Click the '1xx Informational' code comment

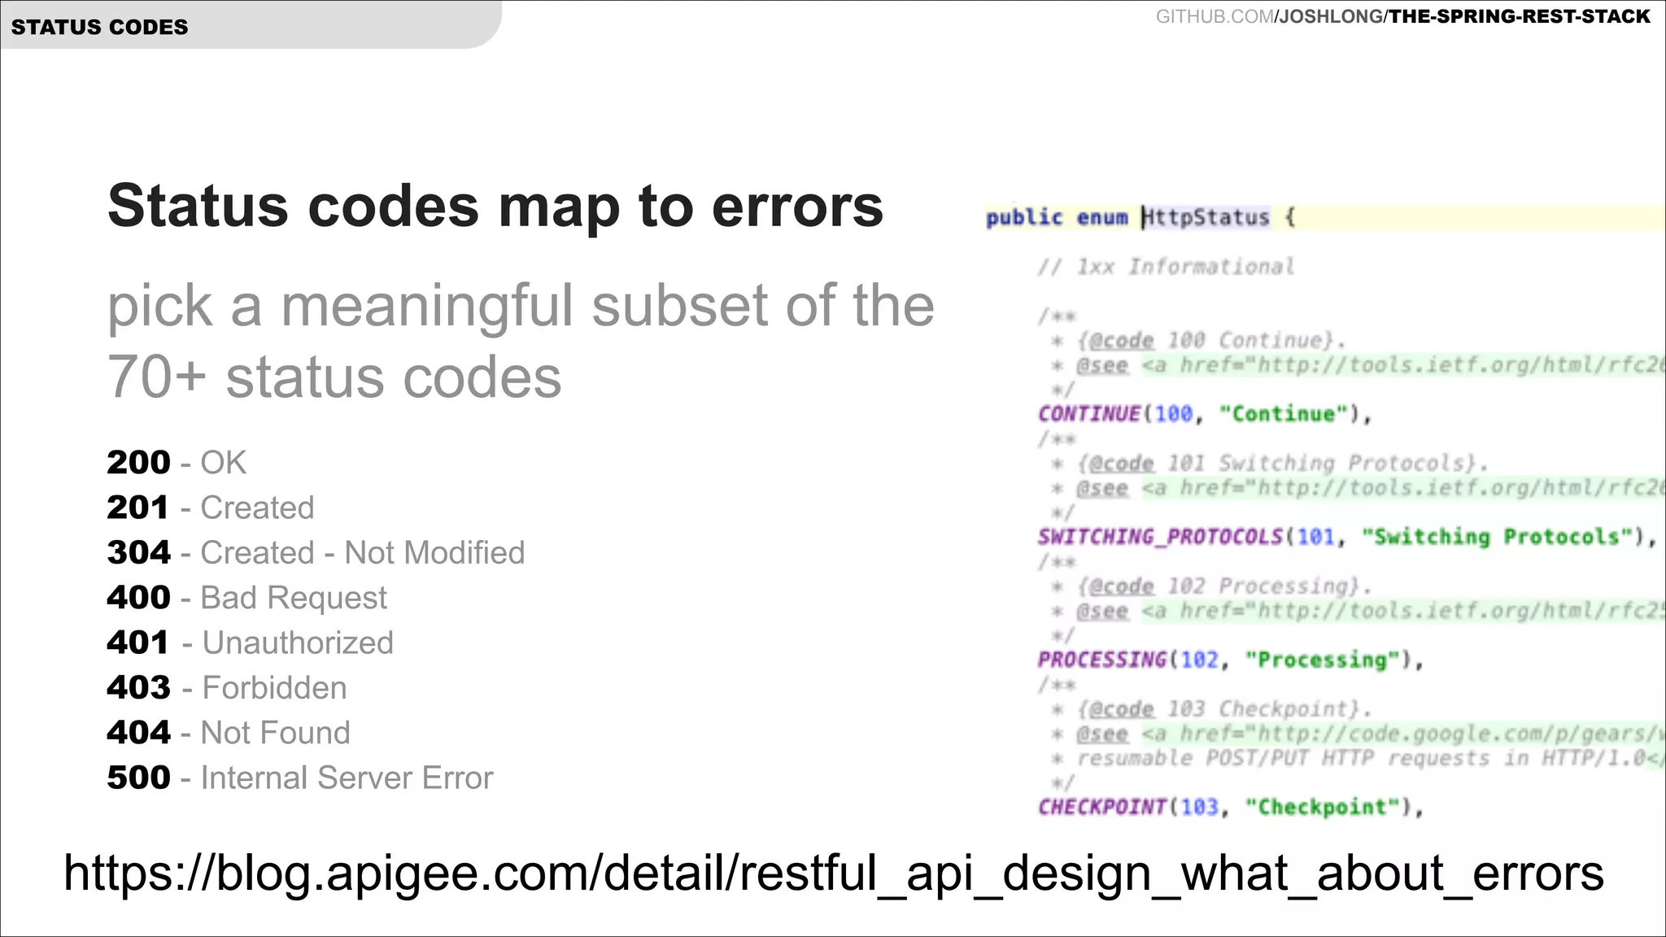1165,267
